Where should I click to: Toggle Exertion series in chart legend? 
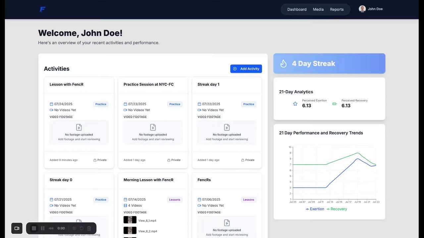[x=315, y=209]
